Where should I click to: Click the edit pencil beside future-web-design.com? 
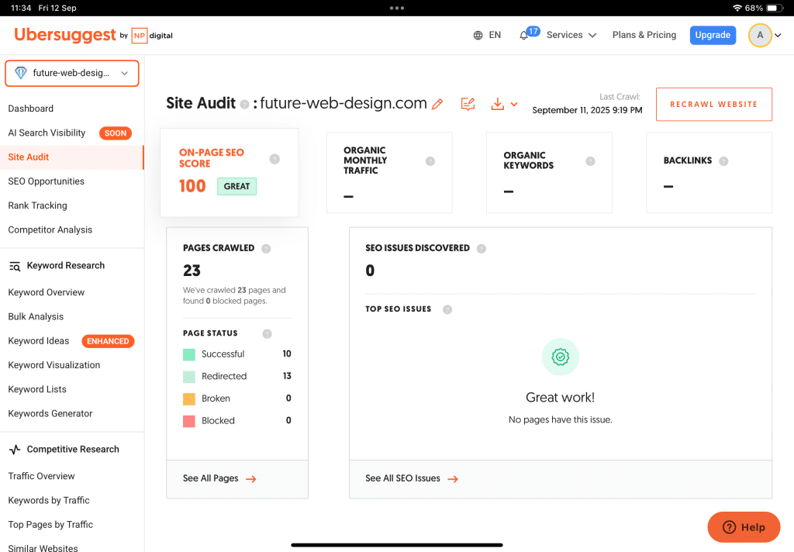437,105
